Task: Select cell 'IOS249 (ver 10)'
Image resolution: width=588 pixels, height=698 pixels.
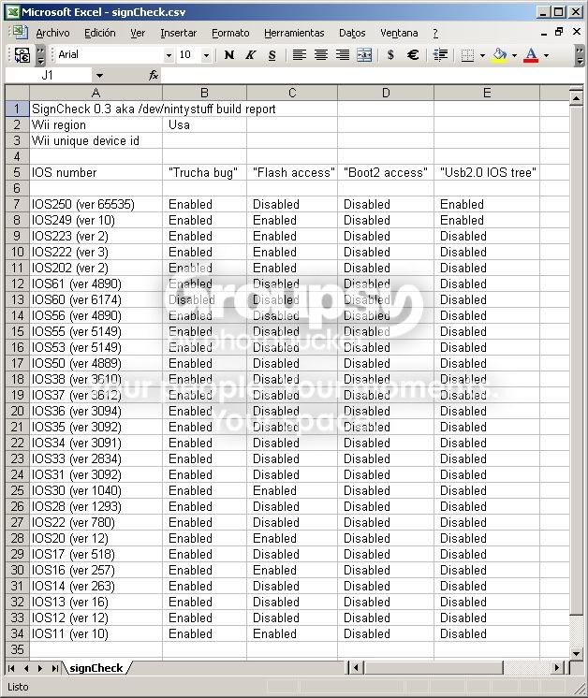Action: [96, 221]
